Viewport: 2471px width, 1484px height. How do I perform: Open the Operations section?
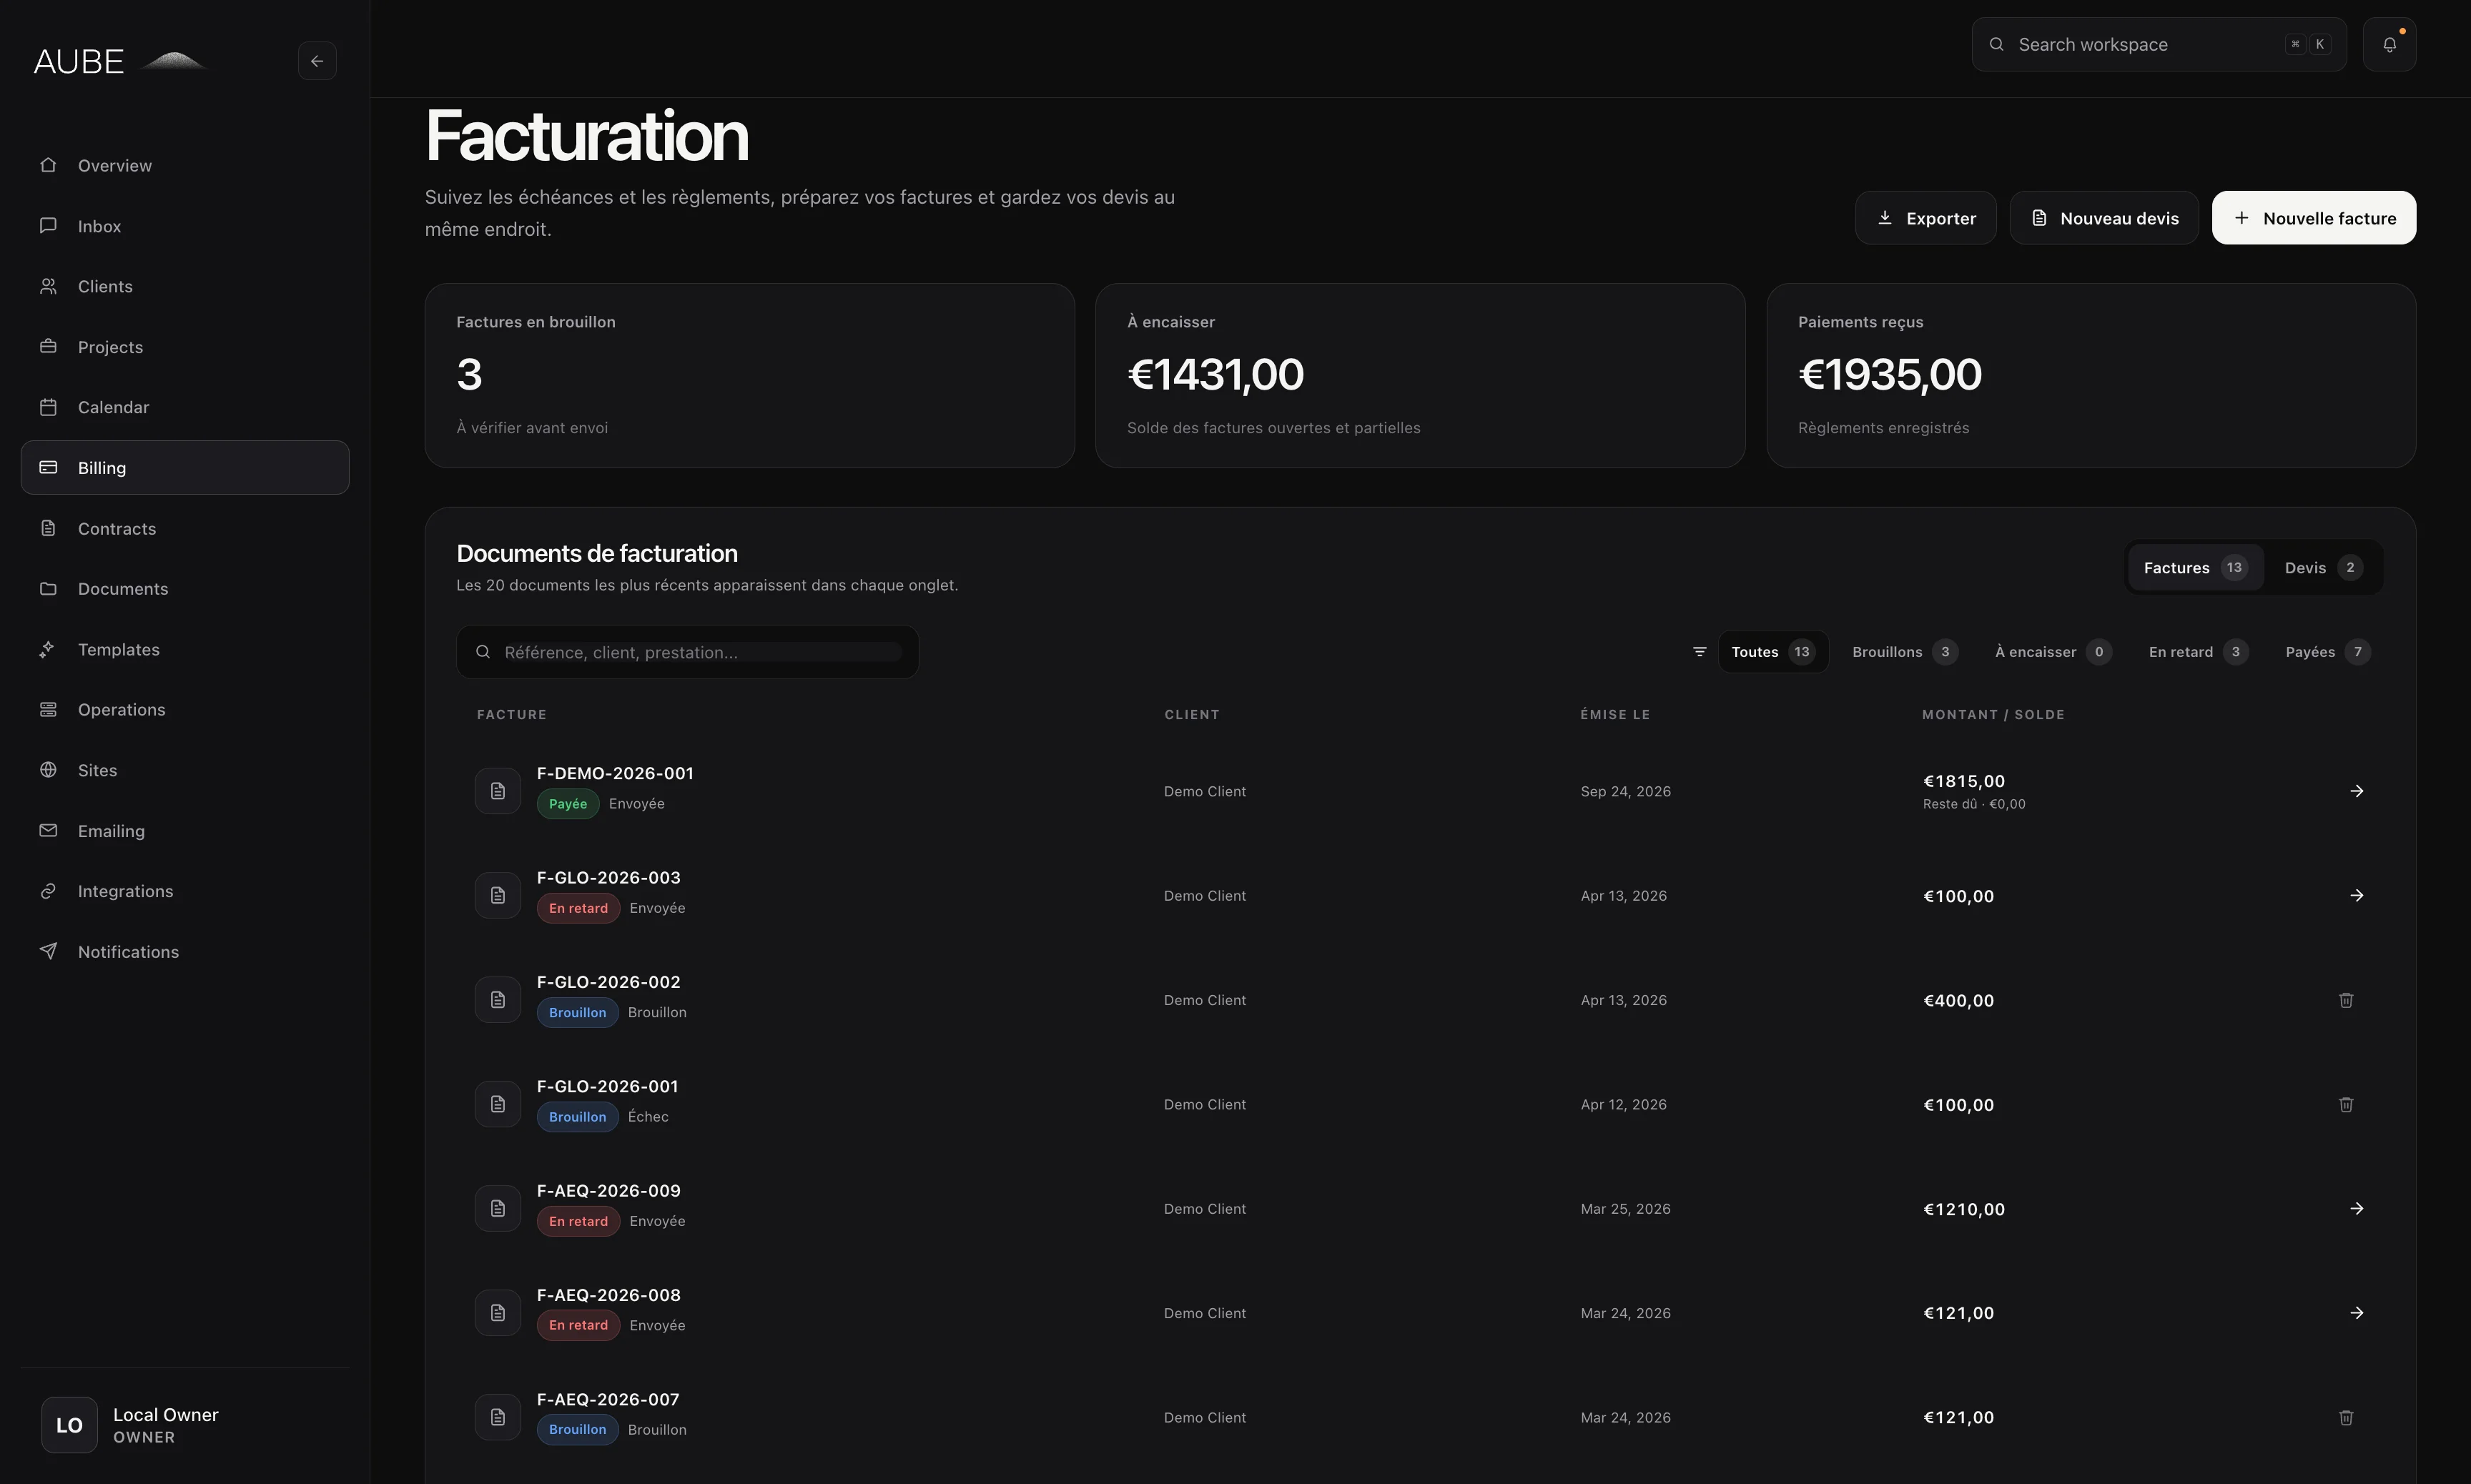(185, 710)
